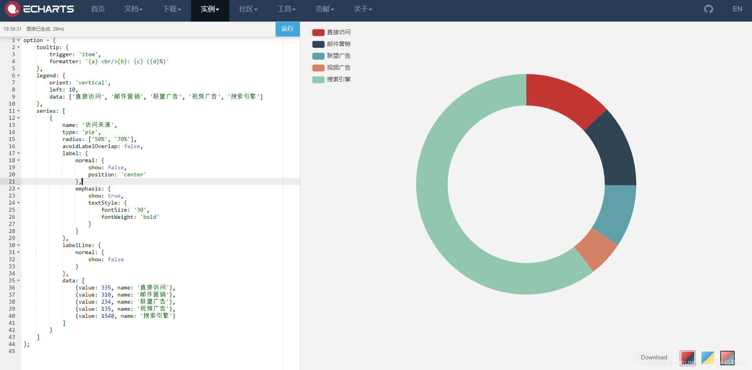Collapse textStyle fold at line 24
The height and width of the screenshot is (370, 752).
point(18,203)
